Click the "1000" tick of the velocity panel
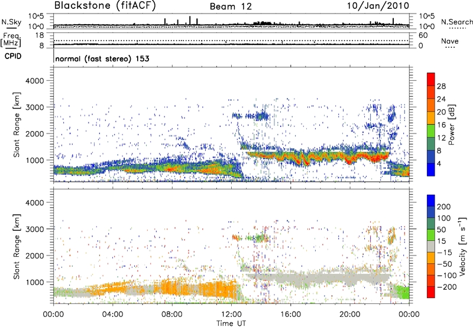 [34, 282]
